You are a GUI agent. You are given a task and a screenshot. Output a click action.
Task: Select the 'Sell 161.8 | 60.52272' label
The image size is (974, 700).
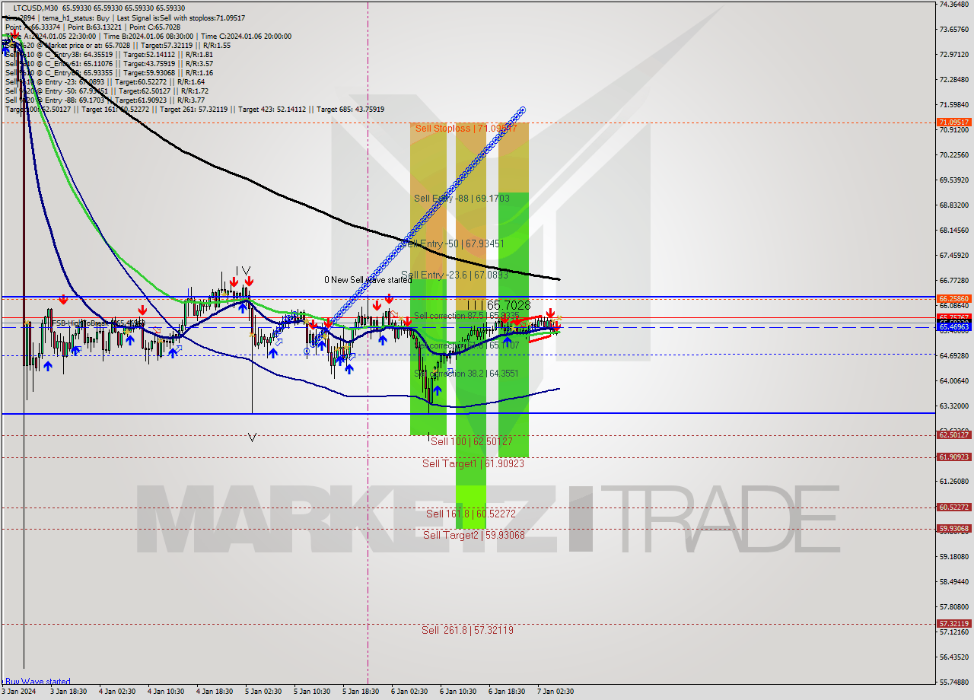click(x=471, y=514)
